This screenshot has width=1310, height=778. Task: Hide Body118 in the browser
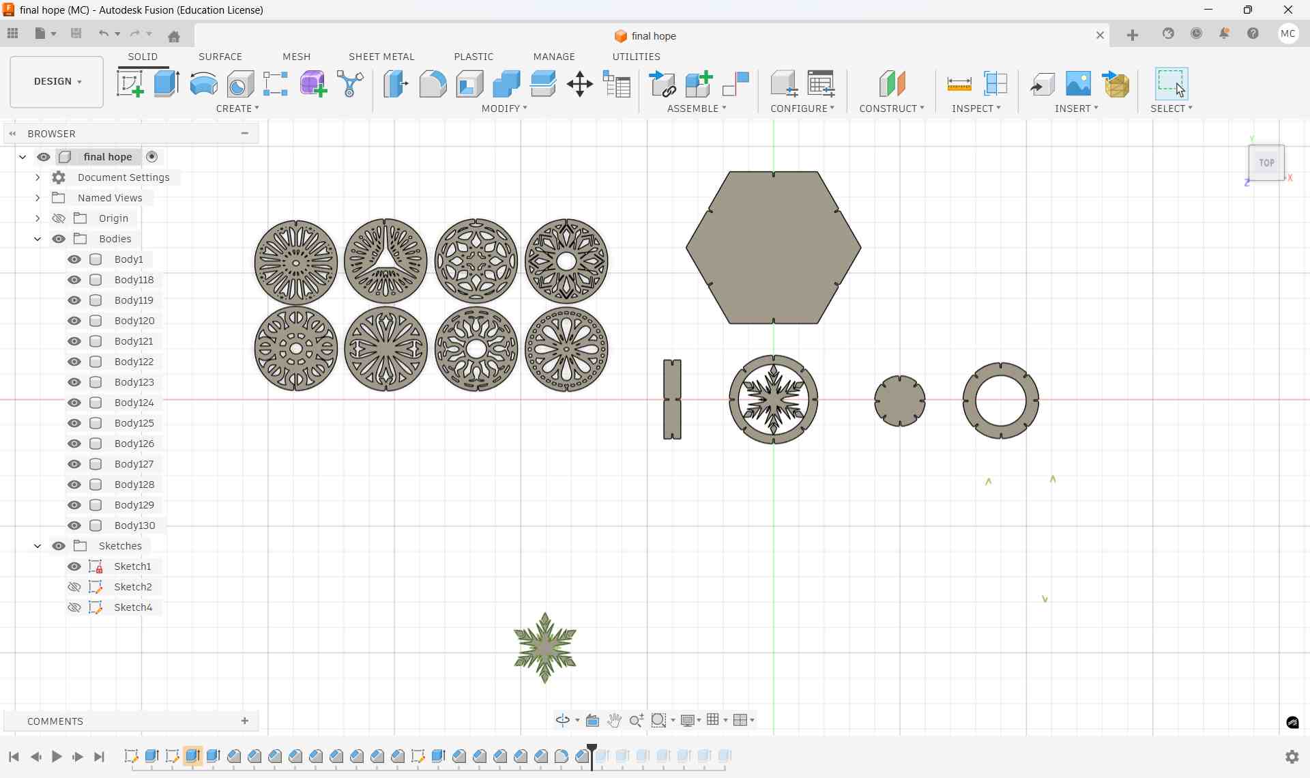coord(74,280)
